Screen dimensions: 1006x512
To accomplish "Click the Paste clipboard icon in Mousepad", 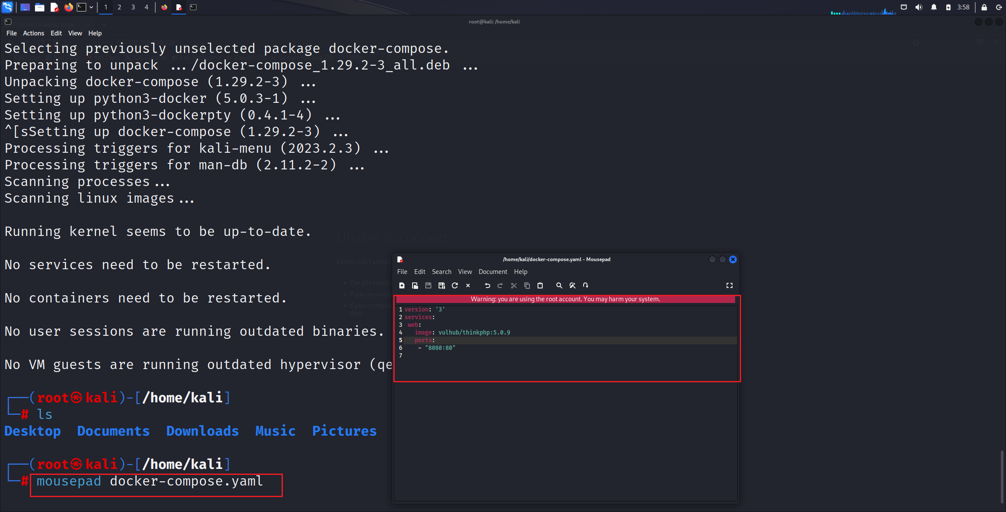I will 540,285.
